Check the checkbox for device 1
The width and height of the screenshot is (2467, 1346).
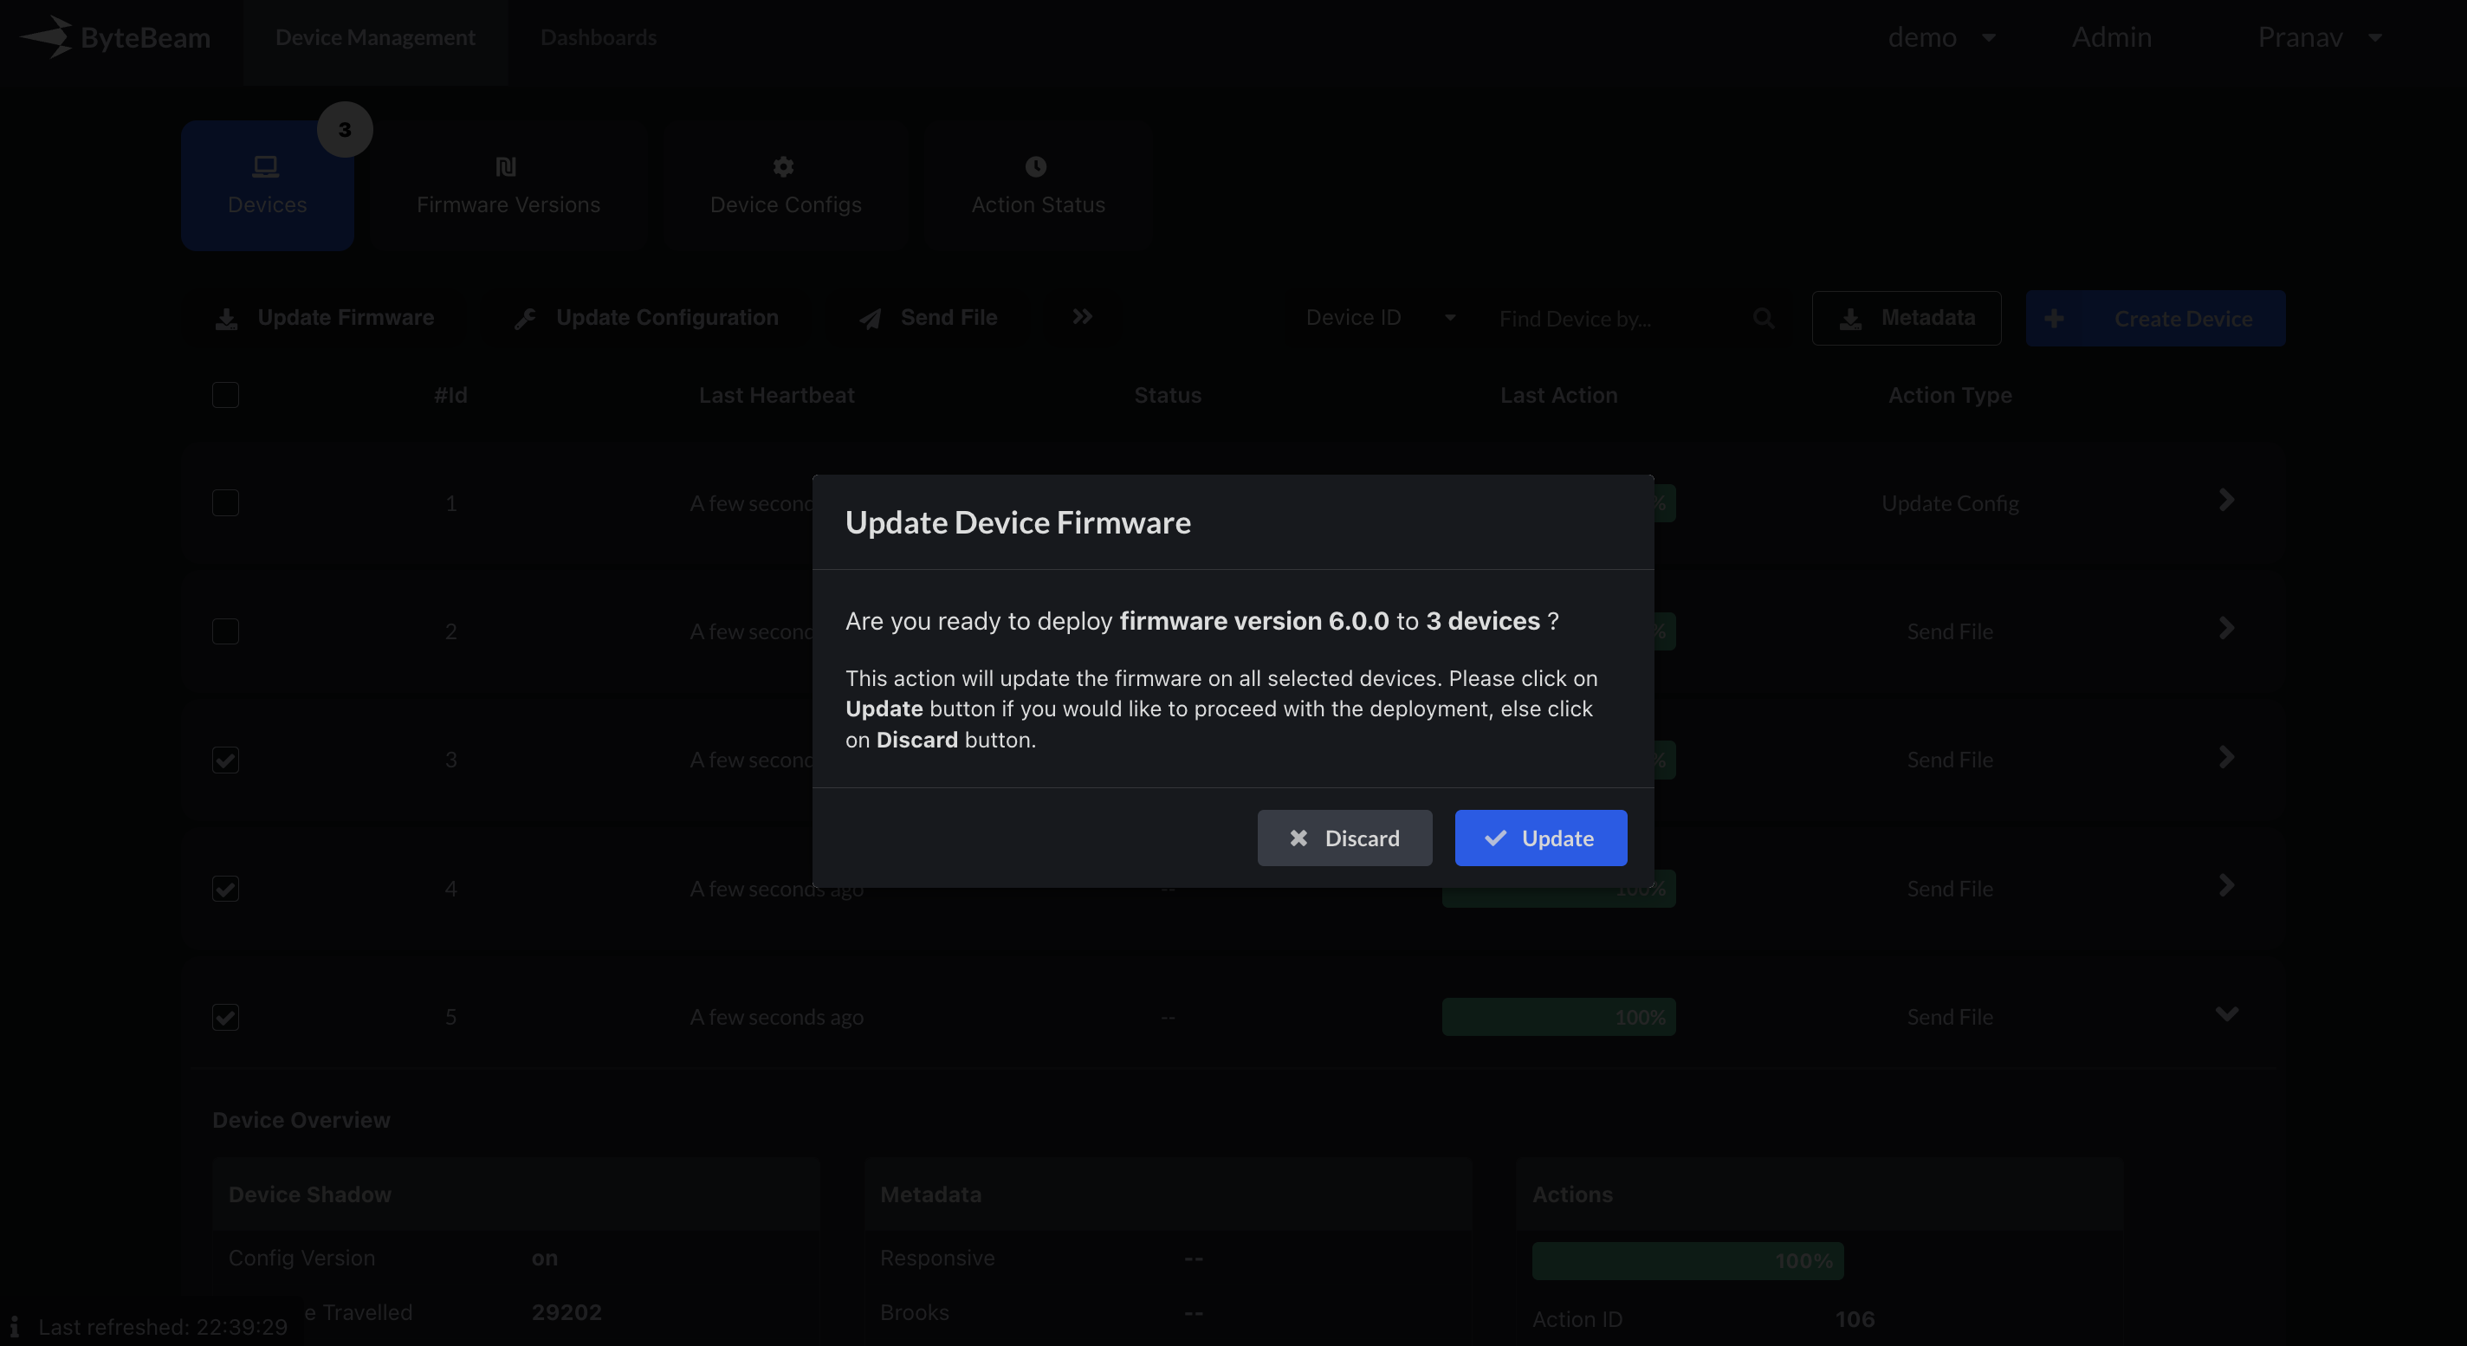point(225,503)
